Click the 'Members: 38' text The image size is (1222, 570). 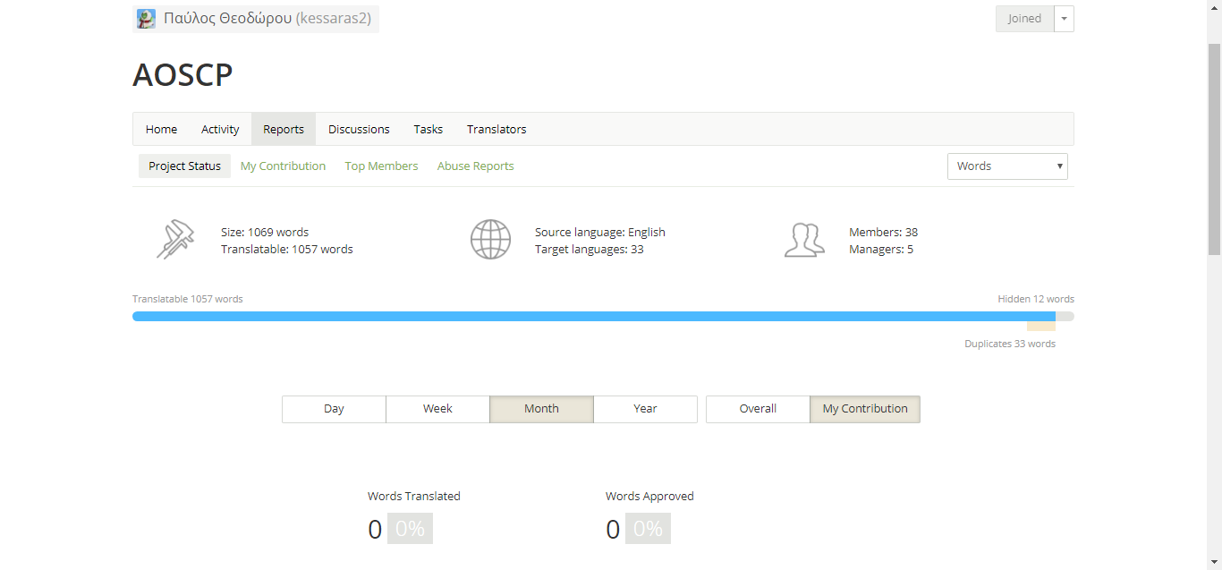click(x=883, y=232)
